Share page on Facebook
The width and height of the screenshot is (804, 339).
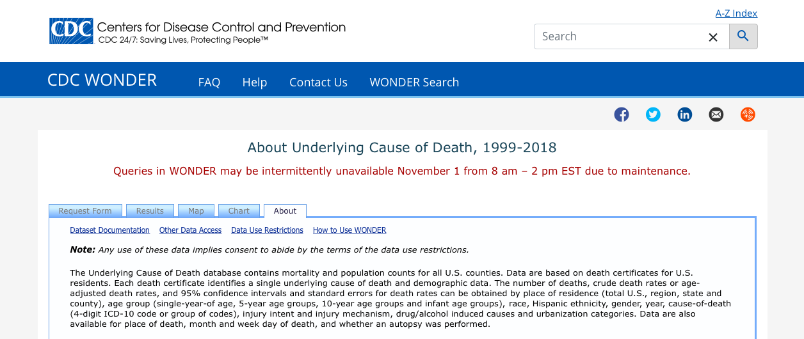click(622, 114)
